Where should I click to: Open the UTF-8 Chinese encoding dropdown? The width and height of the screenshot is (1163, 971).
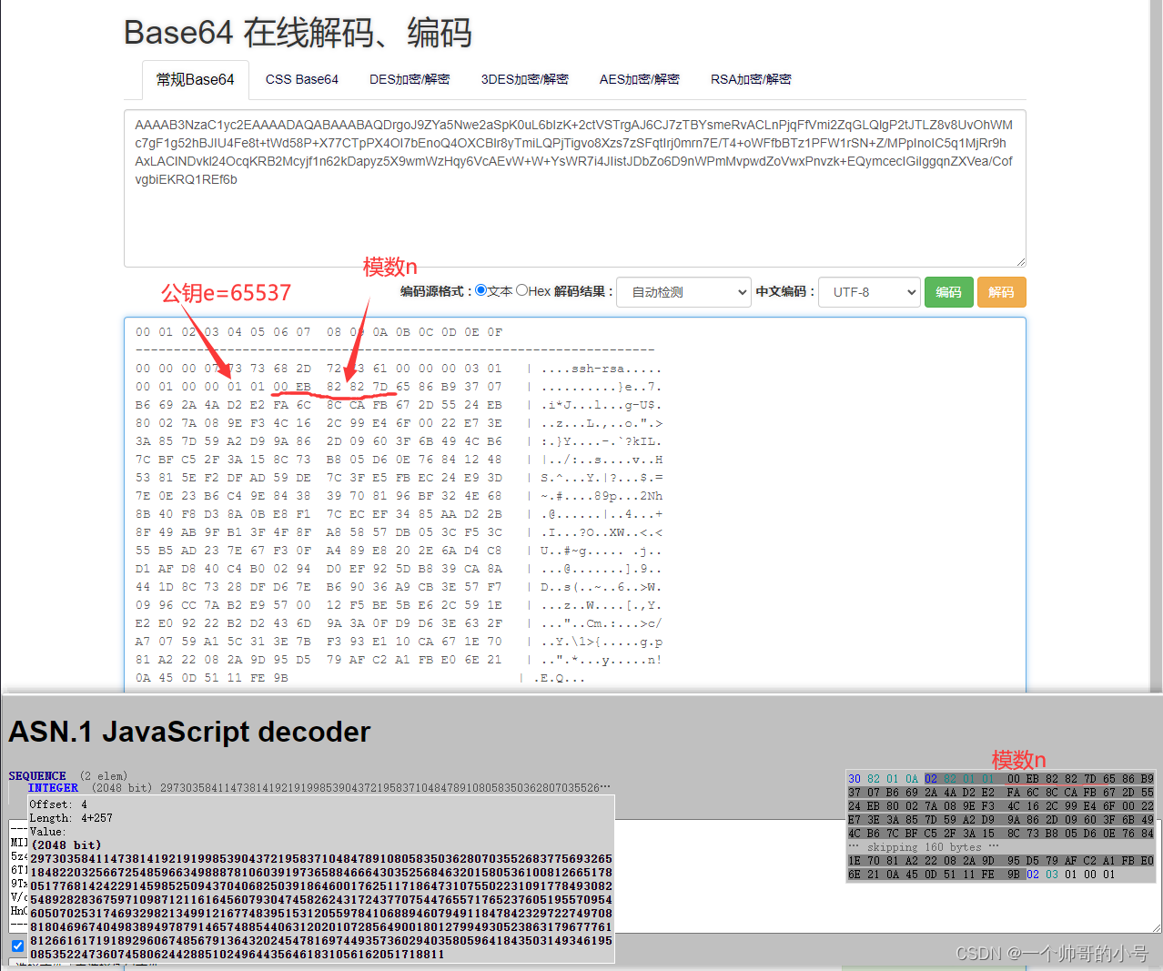869,291
